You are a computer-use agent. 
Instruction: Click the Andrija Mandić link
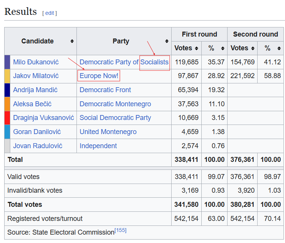click(35, 90)
